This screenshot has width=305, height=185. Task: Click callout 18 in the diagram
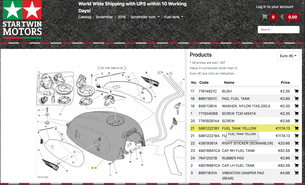coord(130,162)
